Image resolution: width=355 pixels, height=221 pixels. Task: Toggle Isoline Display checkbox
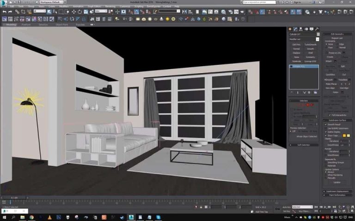click(326, 132)
